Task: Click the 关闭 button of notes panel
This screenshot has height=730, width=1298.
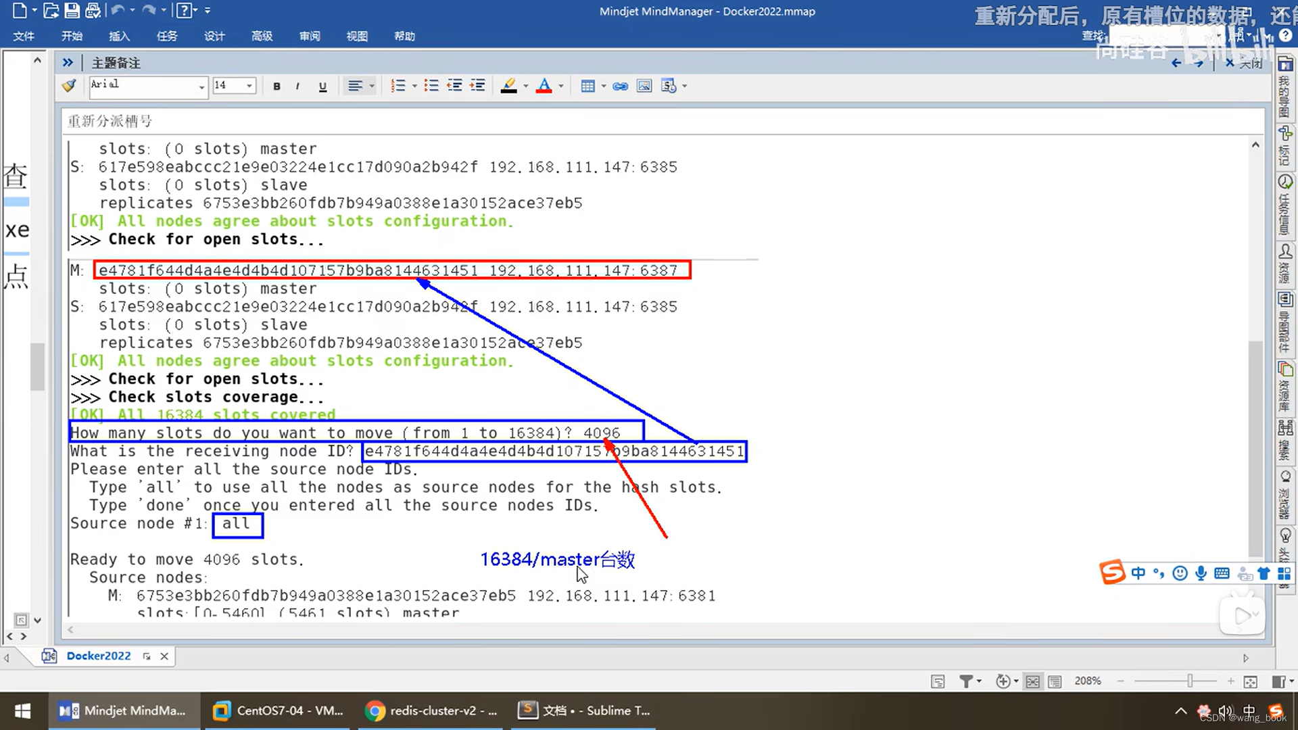Action: [1244, 63]
